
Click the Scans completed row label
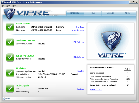[x=97, y=73]
